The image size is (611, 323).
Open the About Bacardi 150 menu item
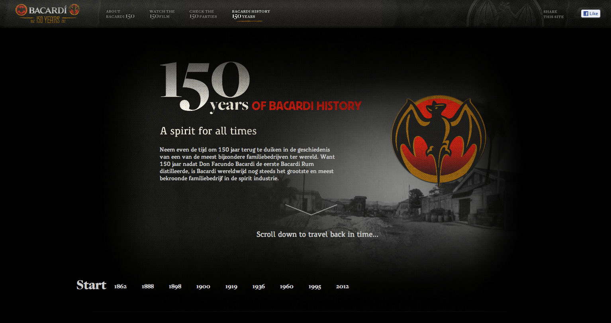tap(120, 14)
